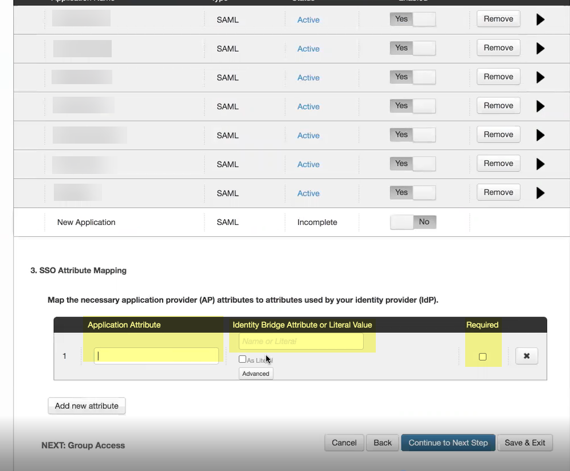Viewport: 570px width, 471px height.
Task: Remove the fifth visible application
Action: (498, 134)
